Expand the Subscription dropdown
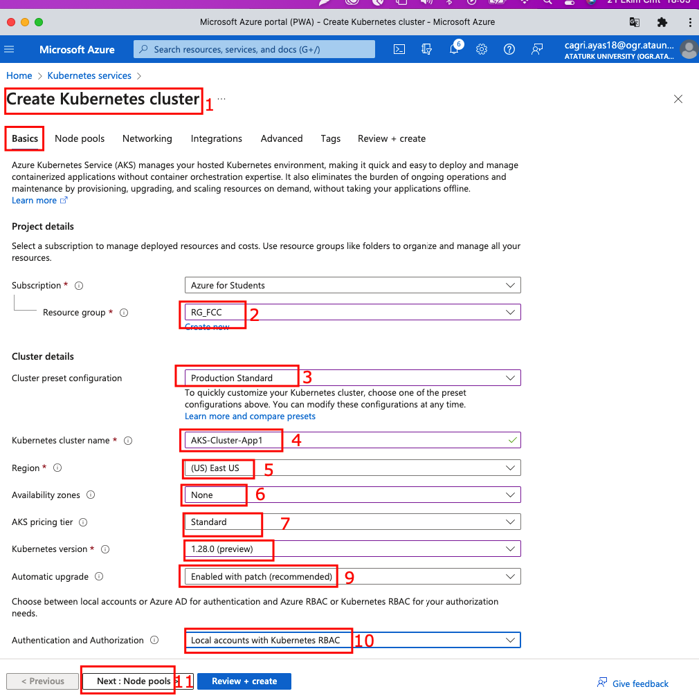The height and width of the screenshot is (698, 699). pos(352,285)
